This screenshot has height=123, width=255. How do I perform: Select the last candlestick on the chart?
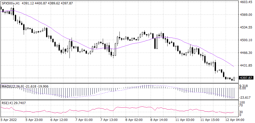click(x=234, y=79)
